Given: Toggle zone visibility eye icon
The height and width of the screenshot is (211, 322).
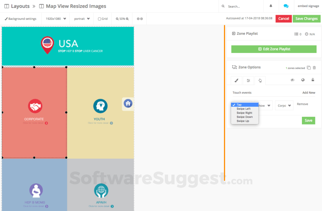Looking at the screenshot, I should tap(292, 80).
